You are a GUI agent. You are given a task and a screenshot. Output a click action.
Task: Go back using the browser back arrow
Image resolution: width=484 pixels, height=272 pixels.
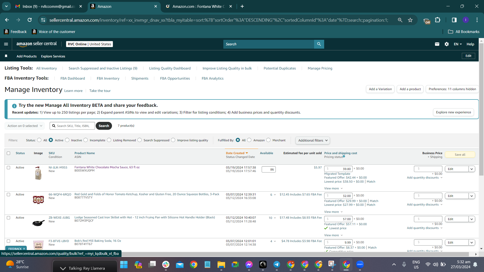click(x=7, y=20)
